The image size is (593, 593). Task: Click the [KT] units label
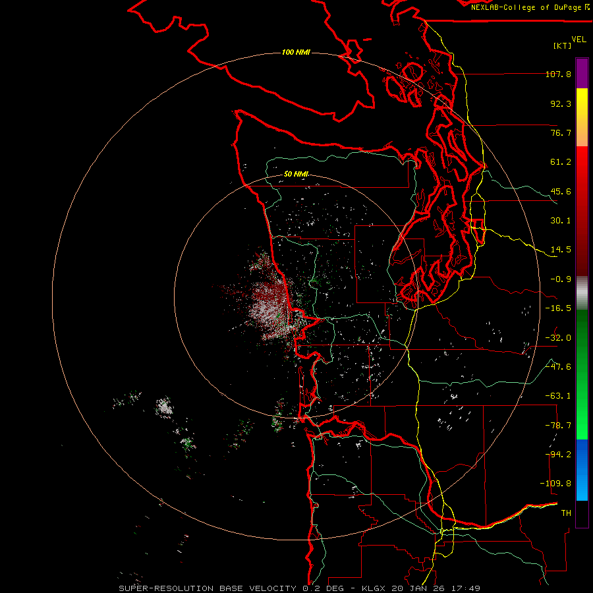[563, 45]
